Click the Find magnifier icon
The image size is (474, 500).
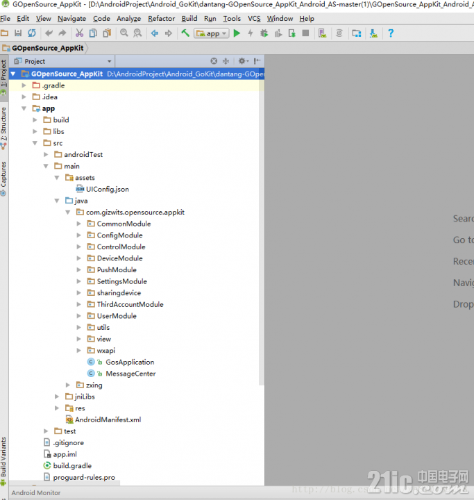point(124,33)
